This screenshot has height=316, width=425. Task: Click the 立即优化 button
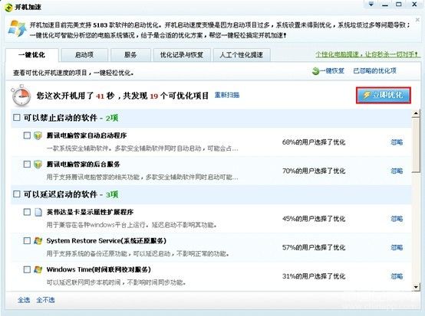(x=384, y=95)
